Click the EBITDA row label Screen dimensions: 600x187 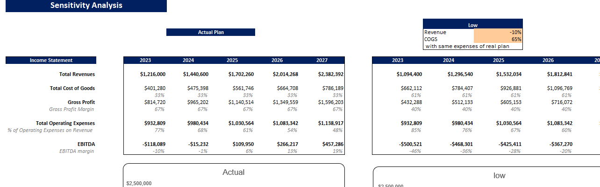[x=86, y=144]
